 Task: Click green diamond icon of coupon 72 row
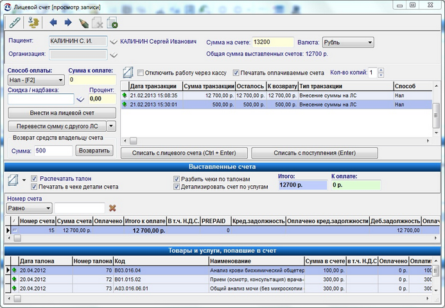[x=15, y=279]
